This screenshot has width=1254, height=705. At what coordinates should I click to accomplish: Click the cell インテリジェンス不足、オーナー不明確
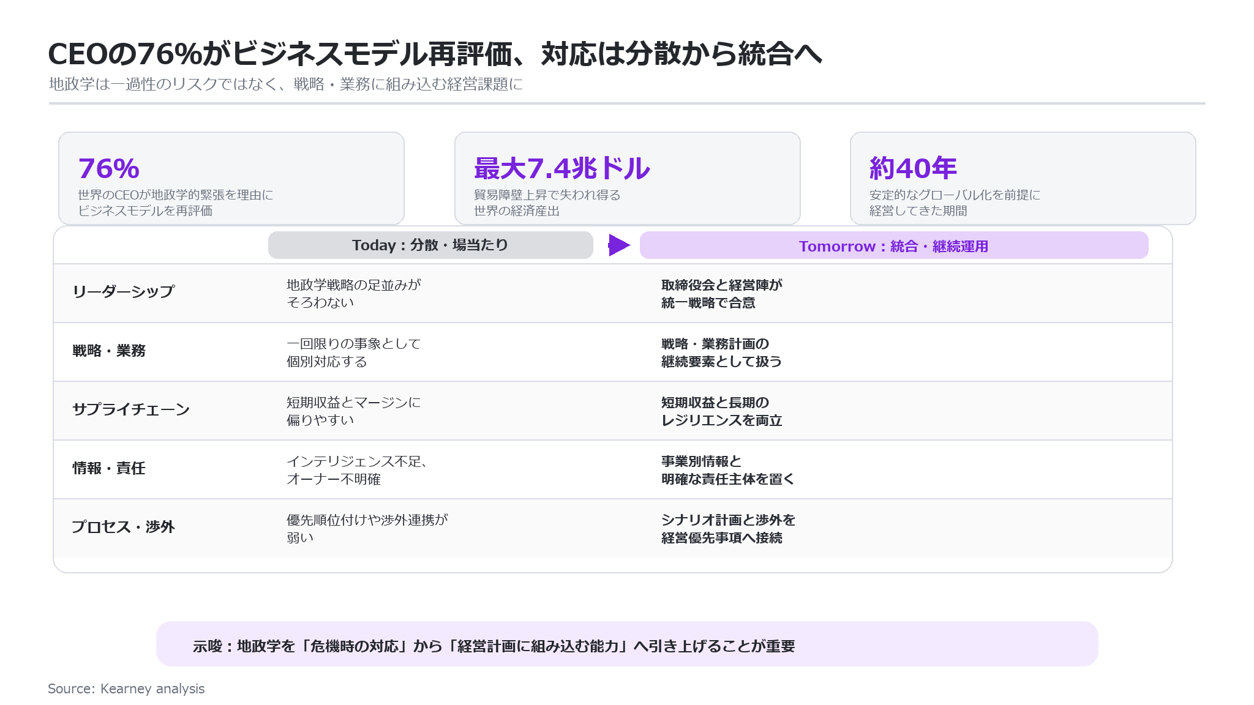tap(357, 470)
